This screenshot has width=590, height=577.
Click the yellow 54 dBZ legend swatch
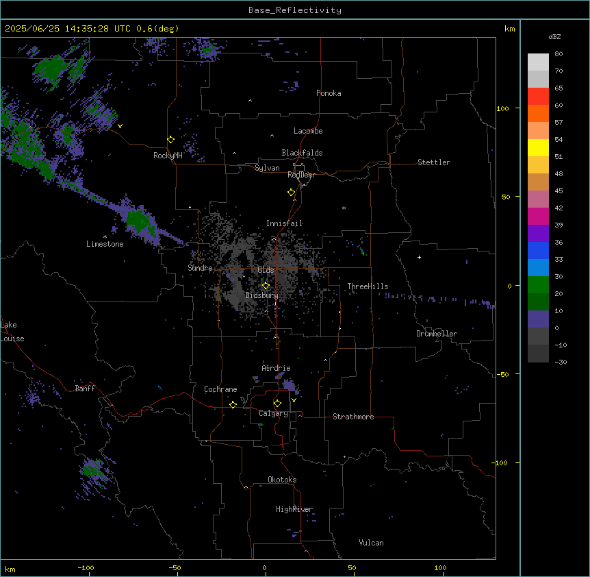pyautogui.click(x=538, y=147)
